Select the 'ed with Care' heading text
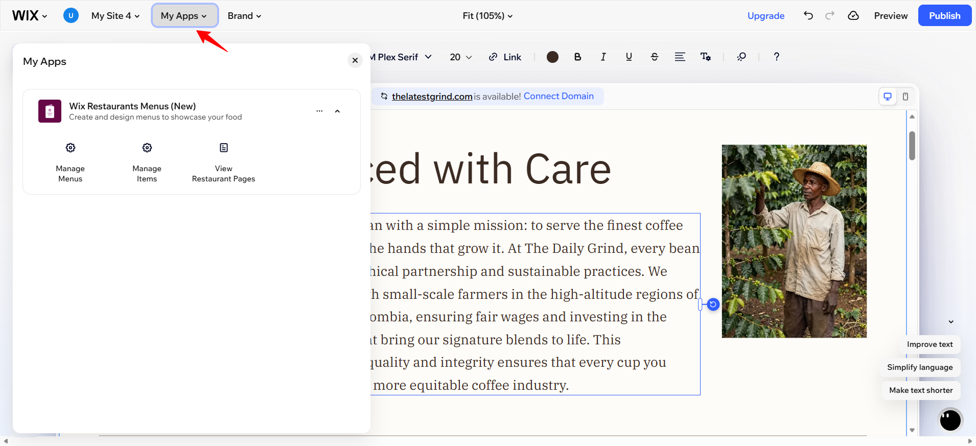Image resolution: width=976 pixels, height=446 pixels. (x=491, y=169)
